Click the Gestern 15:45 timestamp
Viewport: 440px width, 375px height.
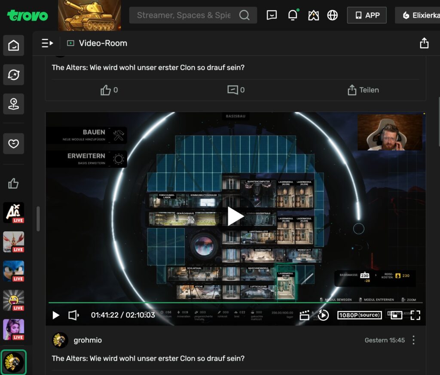385,340
